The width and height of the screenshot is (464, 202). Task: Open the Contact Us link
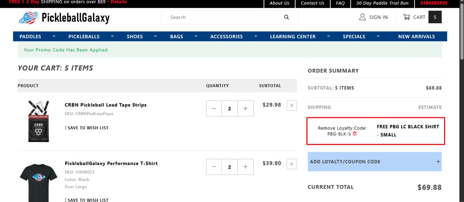(x=312, y=3)
